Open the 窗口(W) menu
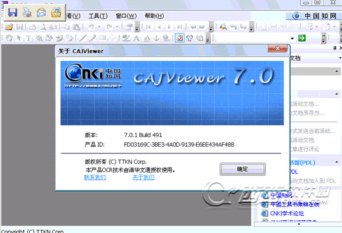This screenshot has width=342, height=233. 126,16
